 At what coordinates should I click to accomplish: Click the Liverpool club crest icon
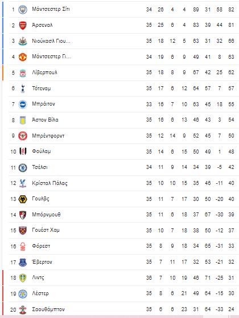coord(23,73)
